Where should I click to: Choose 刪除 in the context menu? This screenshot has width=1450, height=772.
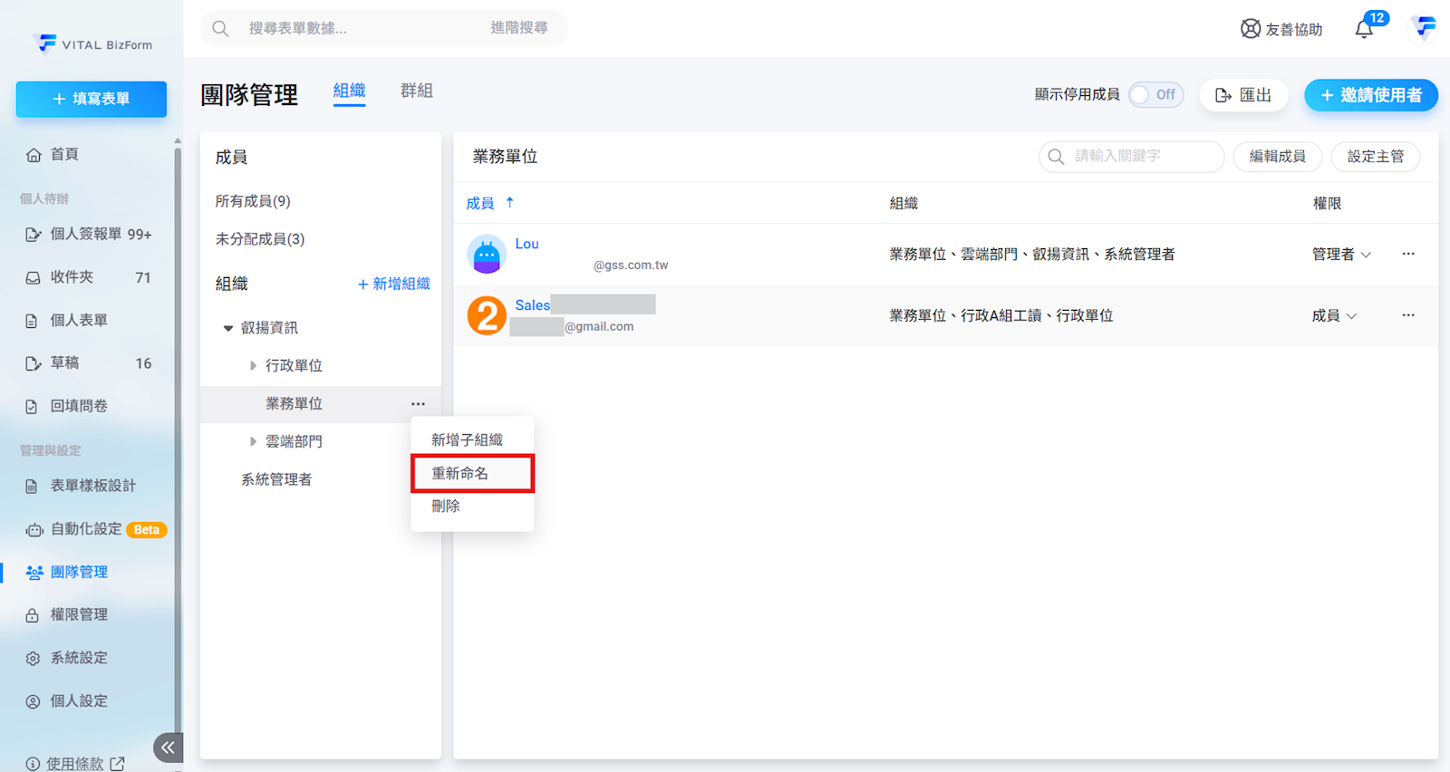[446, 507]
